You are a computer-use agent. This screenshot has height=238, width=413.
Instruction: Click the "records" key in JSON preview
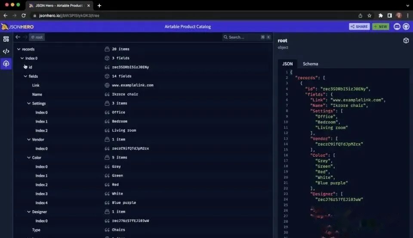click(306, 78)
